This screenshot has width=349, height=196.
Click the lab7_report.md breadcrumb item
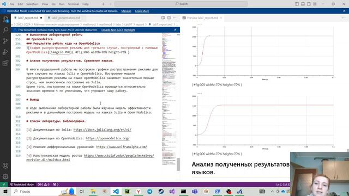point(163,24)
